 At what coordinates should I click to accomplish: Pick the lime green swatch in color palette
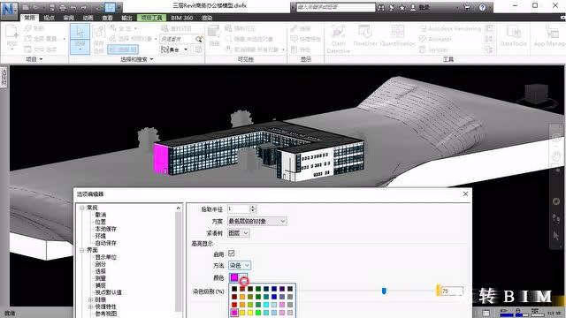(x=258, y=313)
